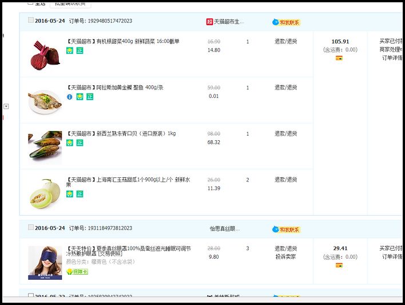This screenshot has height=305, width=405.
Task: Open the 上海南汇玉菇甜瓜 product title
Action: (128, 182)
